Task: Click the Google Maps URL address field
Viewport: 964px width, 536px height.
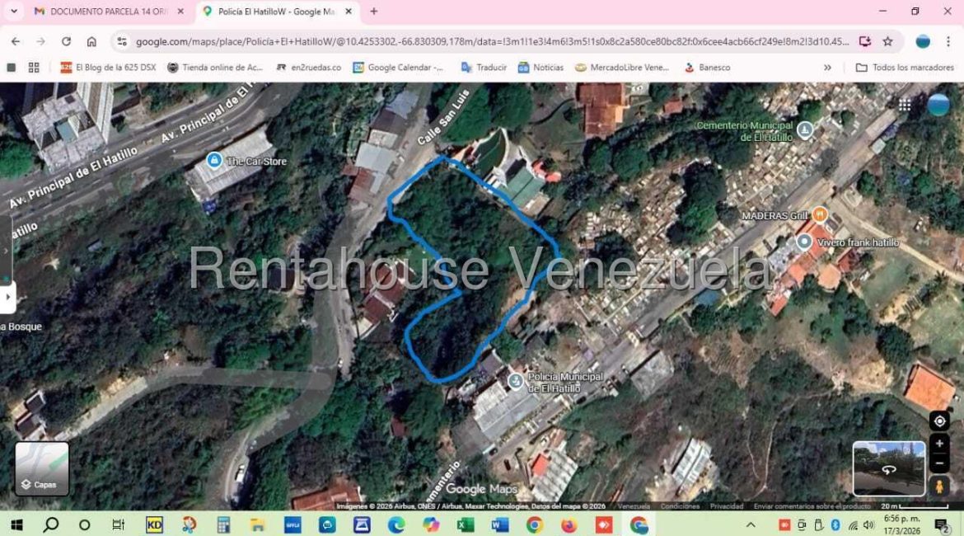Action: (492, 41)
